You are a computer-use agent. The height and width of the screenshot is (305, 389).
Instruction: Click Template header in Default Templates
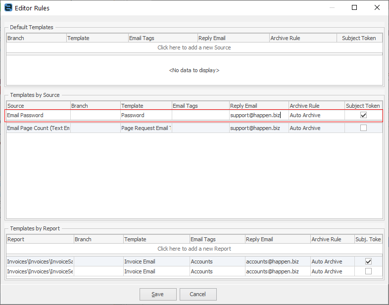pyautogui.click(x=96, y=38)
